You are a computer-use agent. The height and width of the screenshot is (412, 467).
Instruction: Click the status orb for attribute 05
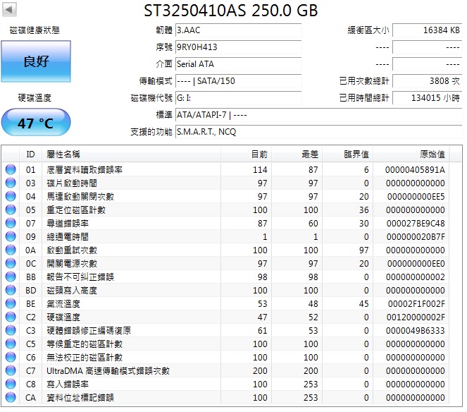pos(11,210)
